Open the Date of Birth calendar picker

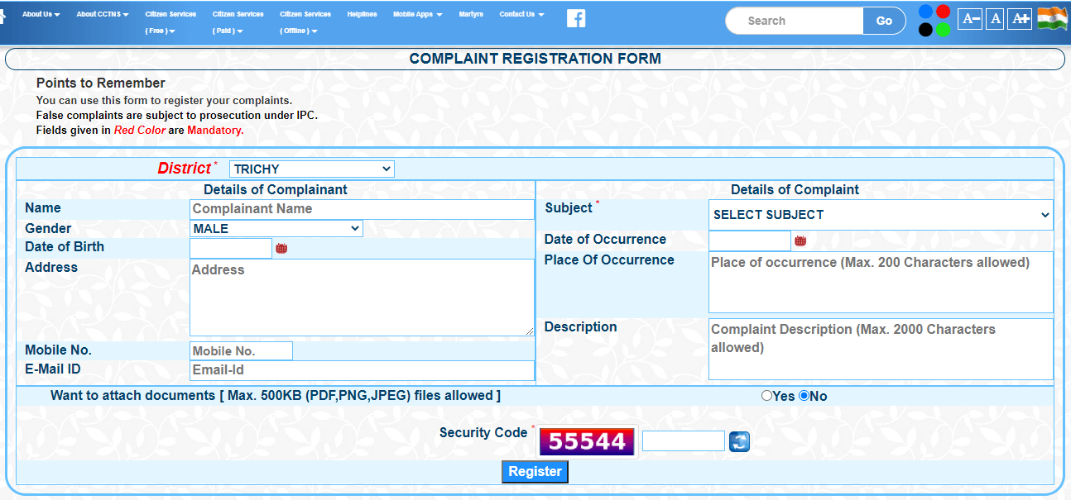[x=281, y=247]
